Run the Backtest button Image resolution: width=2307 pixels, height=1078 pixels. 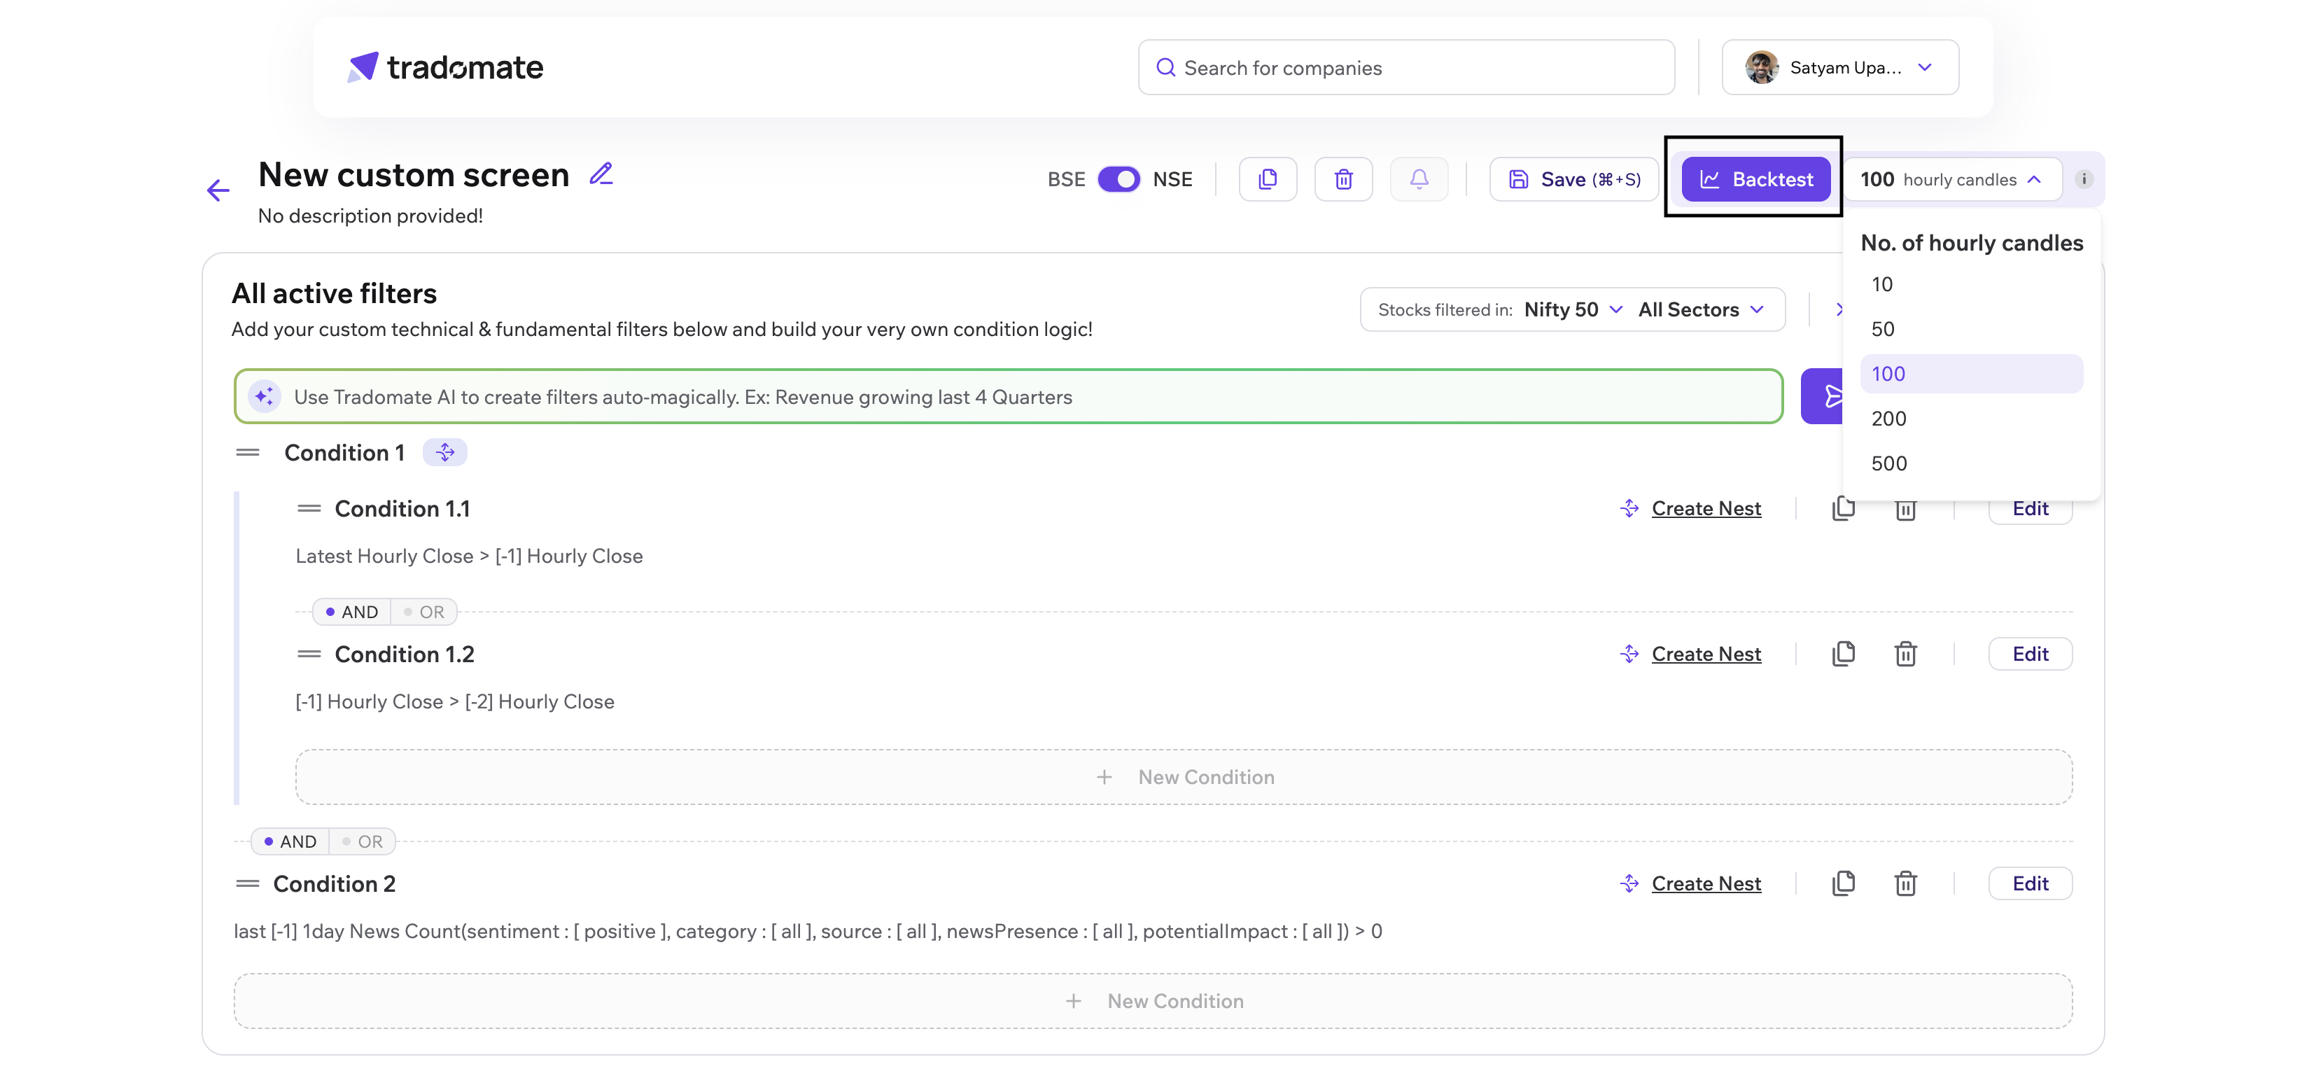point(1755,179)
